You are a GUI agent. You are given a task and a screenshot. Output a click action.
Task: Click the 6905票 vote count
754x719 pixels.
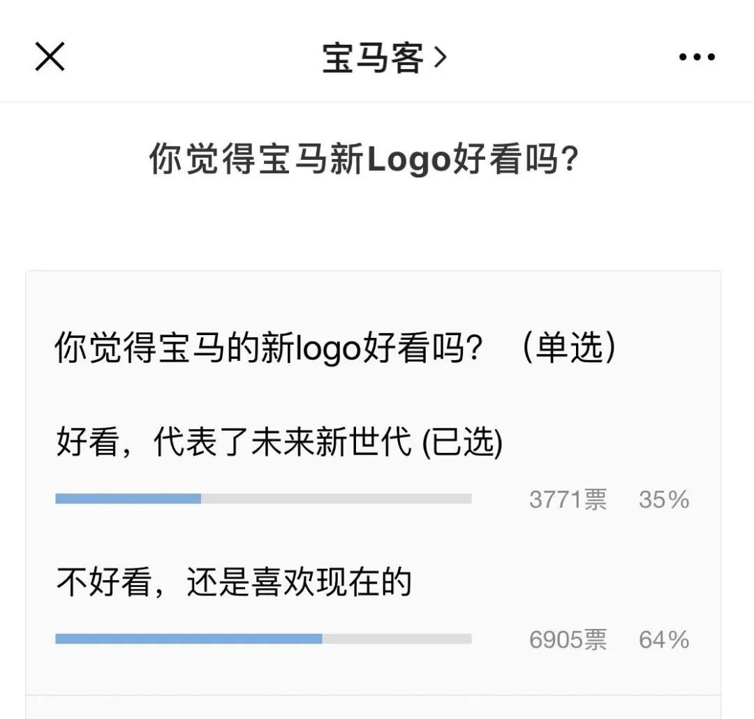568,638
